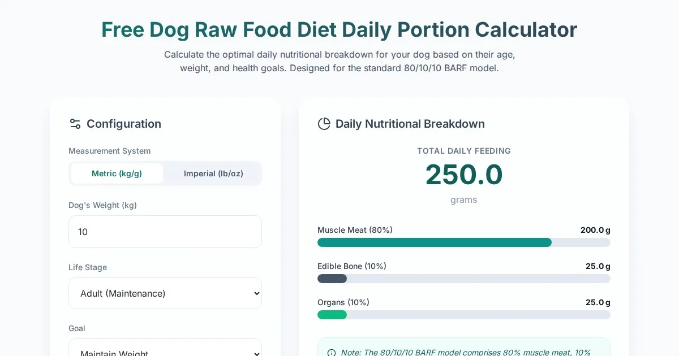679x356 pixels.
Task: Click the page title heading
Action: click(x=339, y=29)
